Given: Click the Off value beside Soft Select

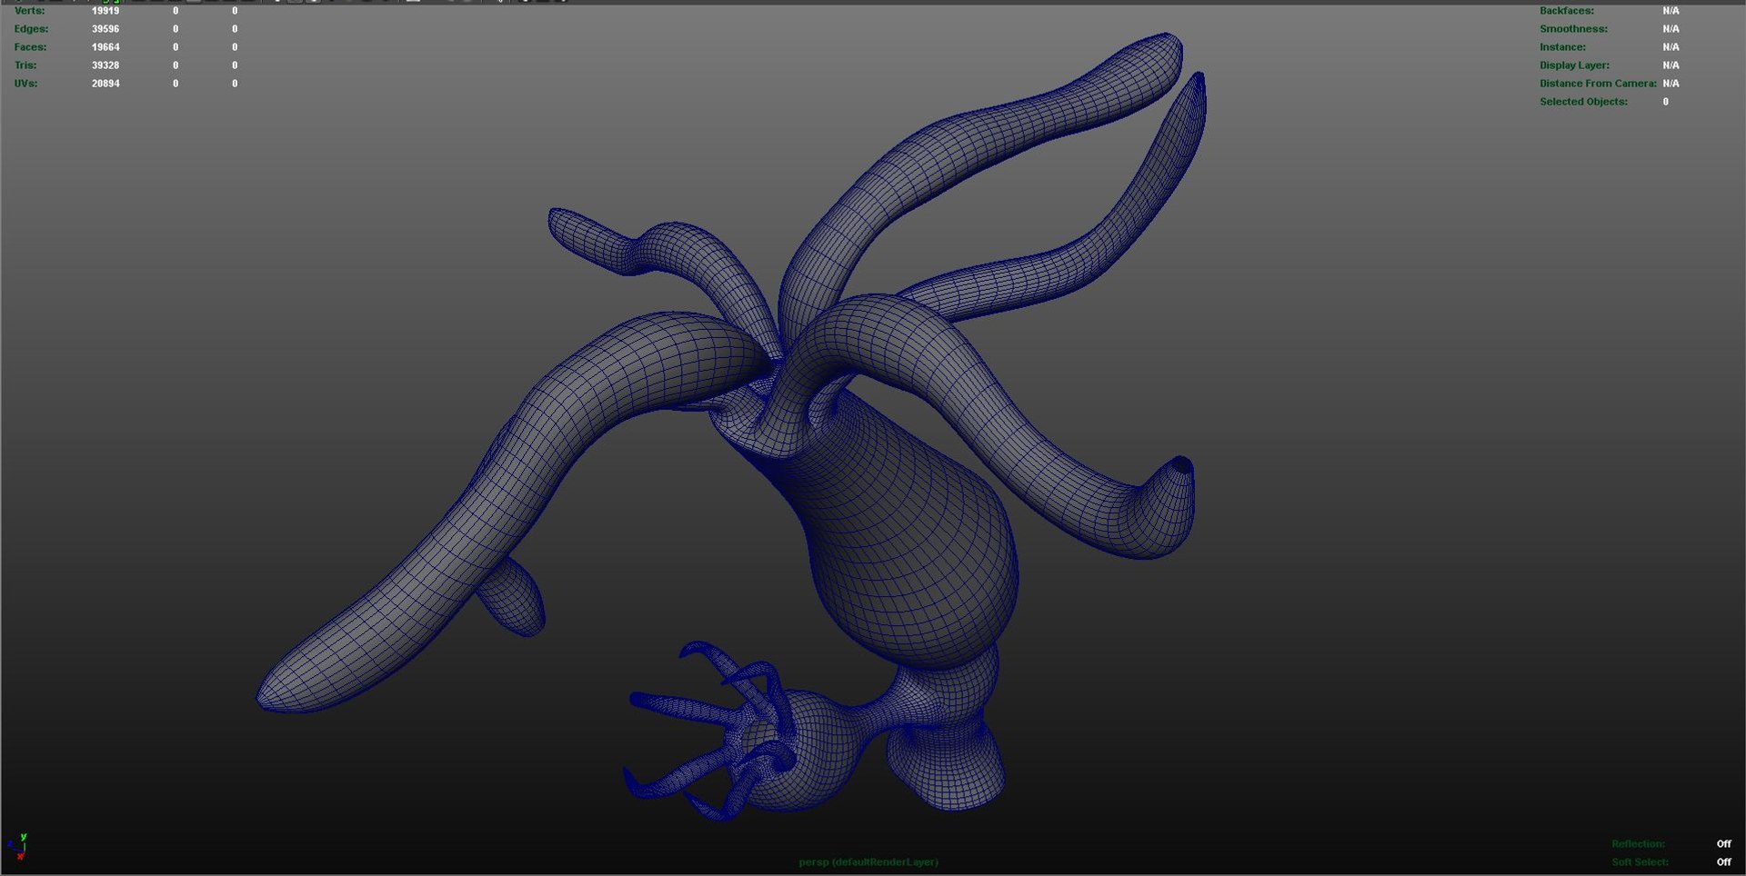Looking at the screenshot, I should click(1723, 862).
